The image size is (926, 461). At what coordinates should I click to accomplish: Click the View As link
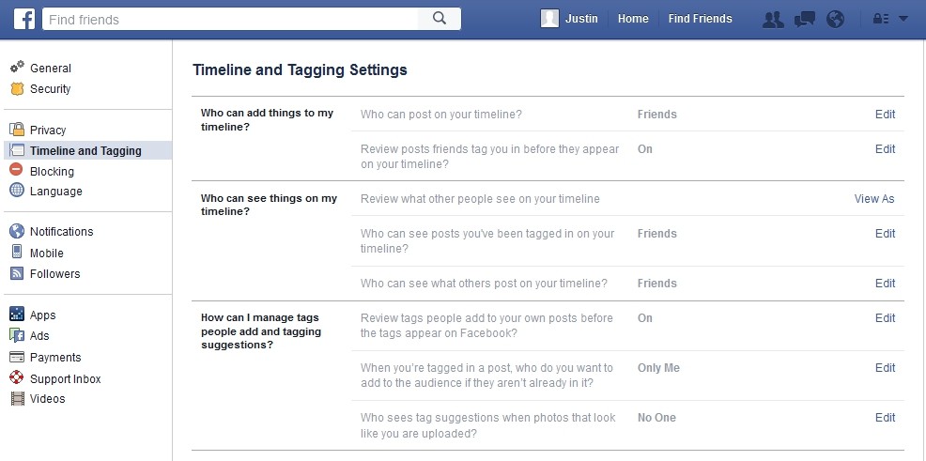pyautogui.click(x=874, y=199)
